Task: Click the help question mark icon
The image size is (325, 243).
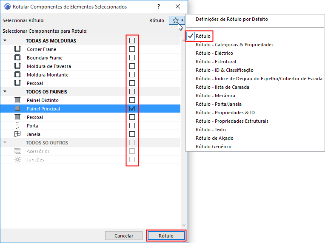Action: [159, 6]
